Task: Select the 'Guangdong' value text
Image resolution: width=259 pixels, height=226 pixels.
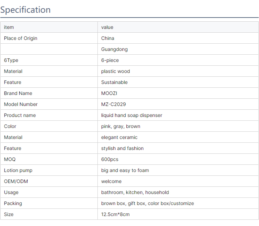Action: coord(114,49)
